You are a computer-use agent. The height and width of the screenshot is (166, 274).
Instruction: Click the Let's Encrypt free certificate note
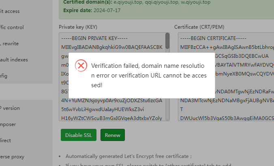tap(128, 156)
